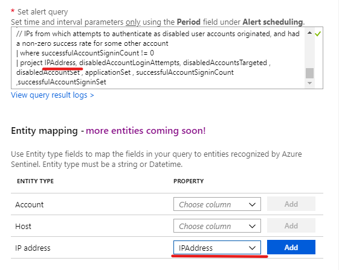This screenshot has width=339, height=270.
Task: Click chevron arrow on Host dropdown
Action: pyautogui.click(x=252, y=226)
